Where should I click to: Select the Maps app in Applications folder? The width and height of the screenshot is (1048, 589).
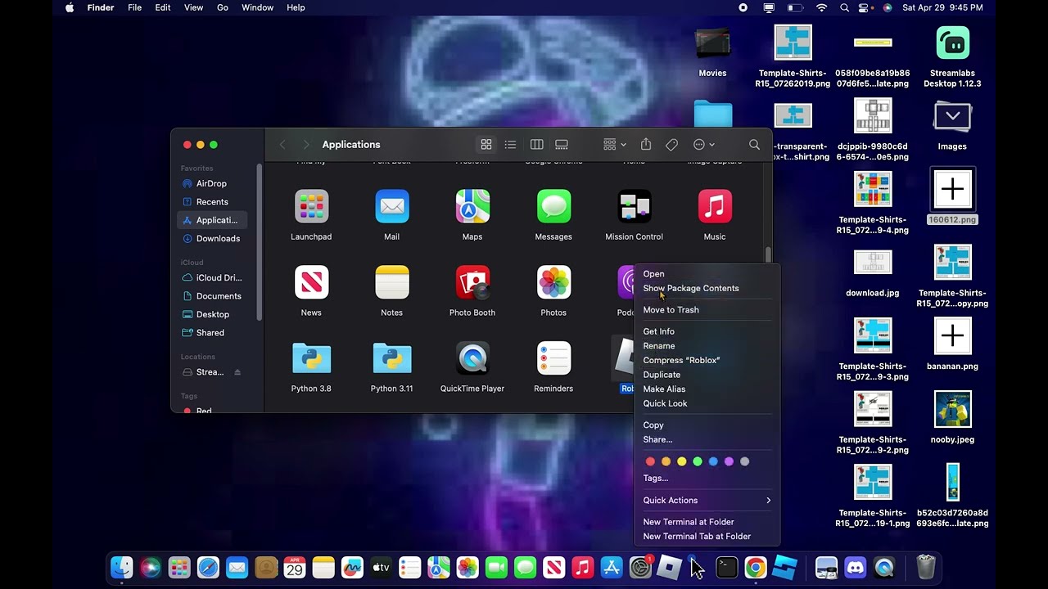pyautogui.click(x=472, y=207)
